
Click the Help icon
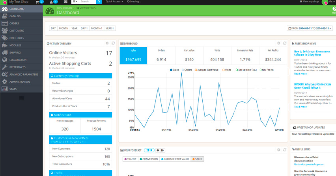click(334, 9)
